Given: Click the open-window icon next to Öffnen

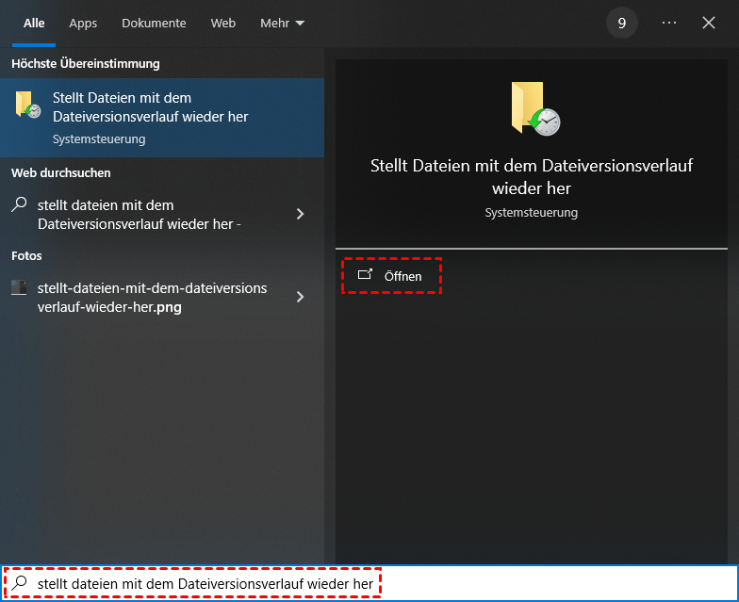Looking at the screenshot, I should pos(365,274).
